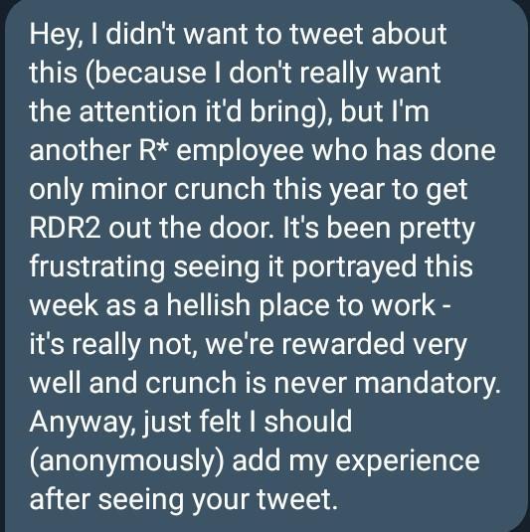The height and width of the screenshot is (532, 530).
Task: Tap the word "door." in the message
Action: (241, 227)
